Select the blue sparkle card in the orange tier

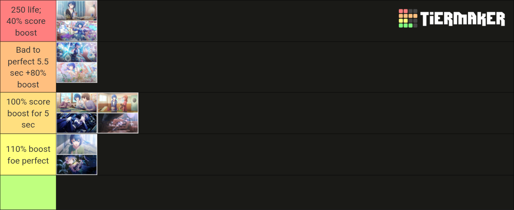(77, 52)
